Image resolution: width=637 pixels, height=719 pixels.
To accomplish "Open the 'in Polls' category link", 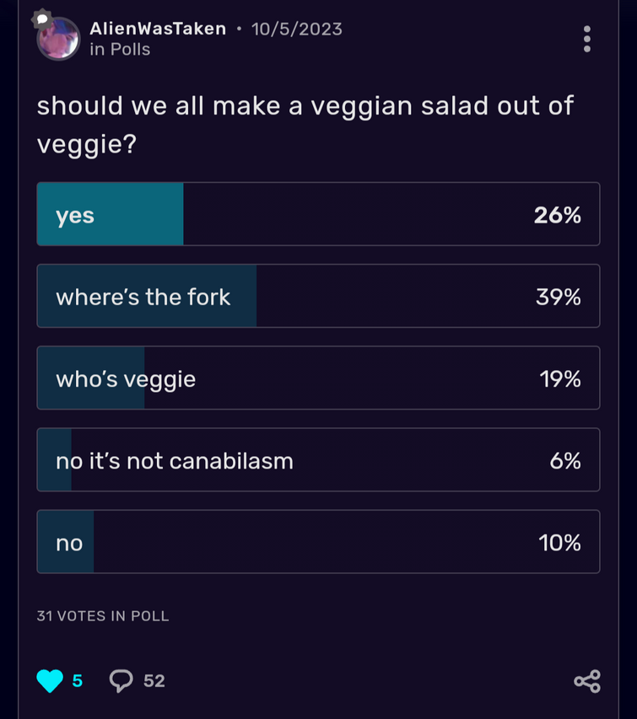I will pos(120,49).
